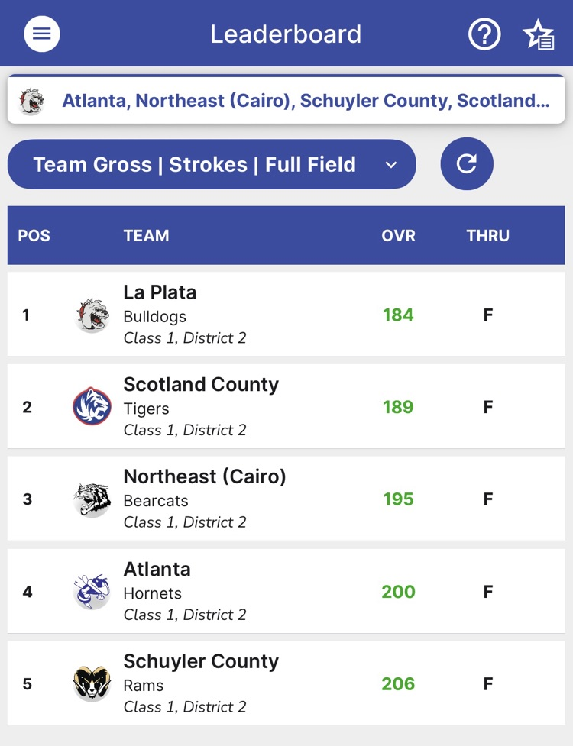The height and width of the screenshot is (746, 573).
Task: Tap the Atlanta Hornets logo
Action: coord(92,592)
